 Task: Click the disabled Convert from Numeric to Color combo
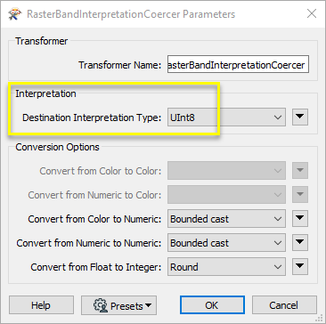click(x=226, y=195)
